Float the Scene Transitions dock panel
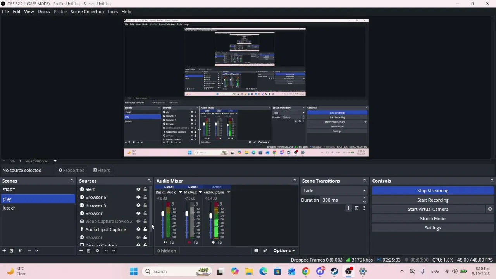Viewport: 496px width, 279px height. pos(365,181)
